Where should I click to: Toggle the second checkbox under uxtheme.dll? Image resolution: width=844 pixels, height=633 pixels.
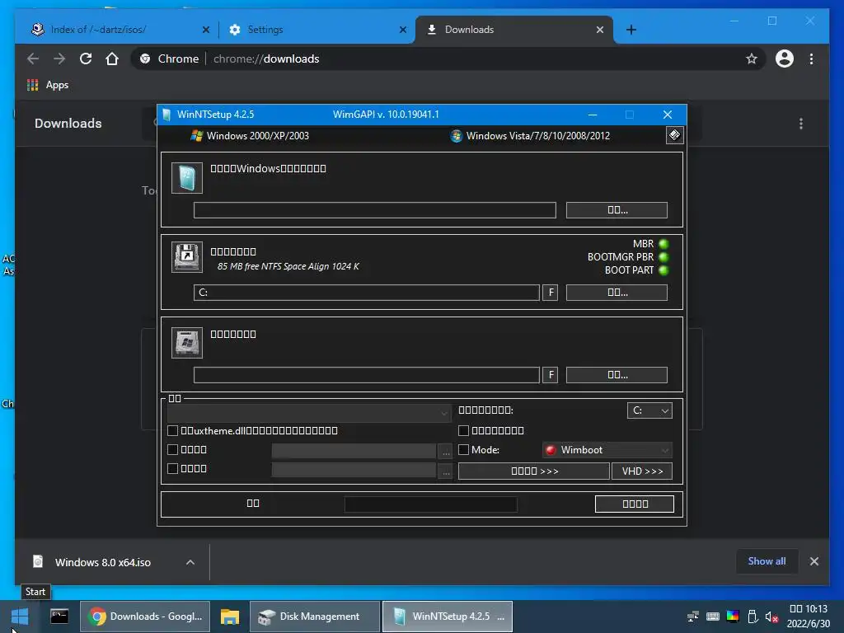point(173,449)
